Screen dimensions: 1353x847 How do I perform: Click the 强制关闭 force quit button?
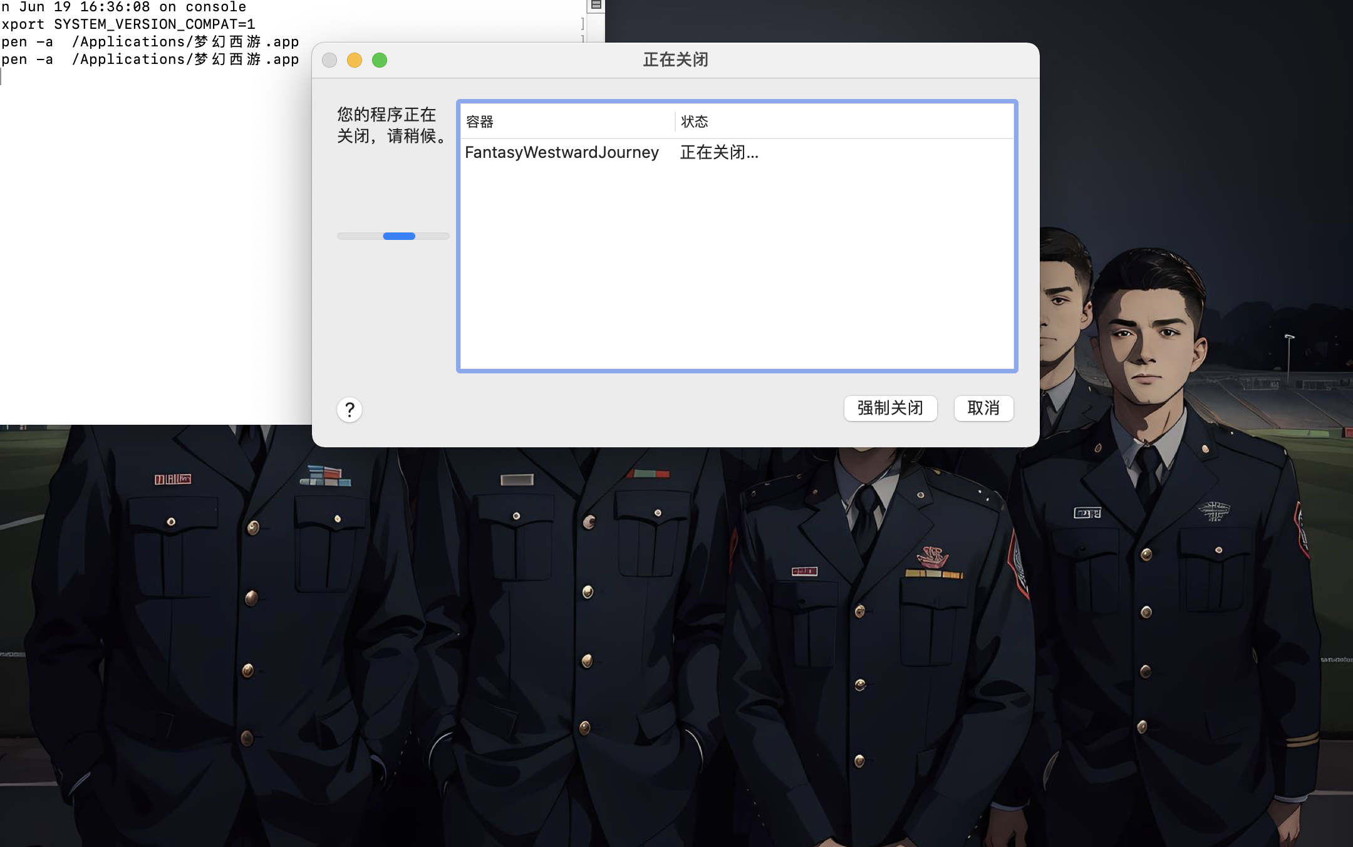[x=890, y=408]
